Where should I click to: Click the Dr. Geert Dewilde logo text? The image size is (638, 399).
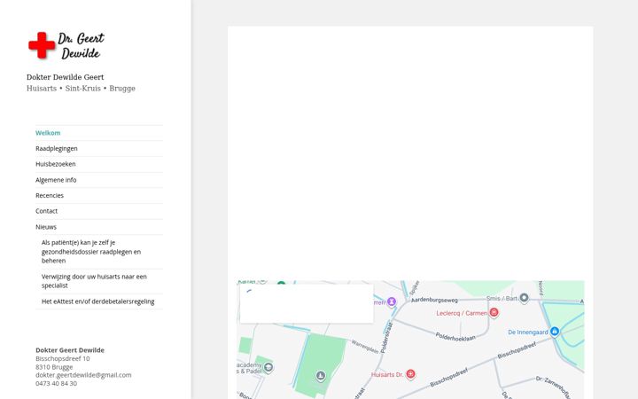pyautogui.click(x=81, y=45)
